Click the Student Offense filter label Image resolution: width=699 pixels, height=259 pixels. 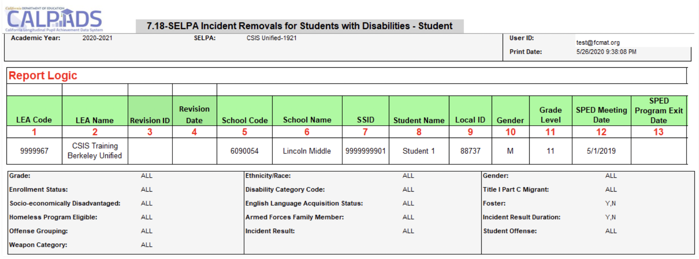tap(510, 231)
